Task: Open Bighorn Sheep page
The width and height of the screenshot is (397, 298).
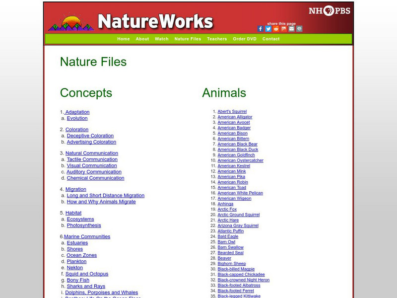Action: (232, 264)
